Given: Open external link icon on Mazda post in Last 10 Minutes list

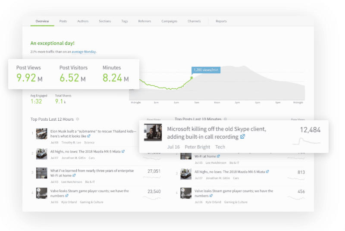Looking at the screenshot, I should pos(267,172).
